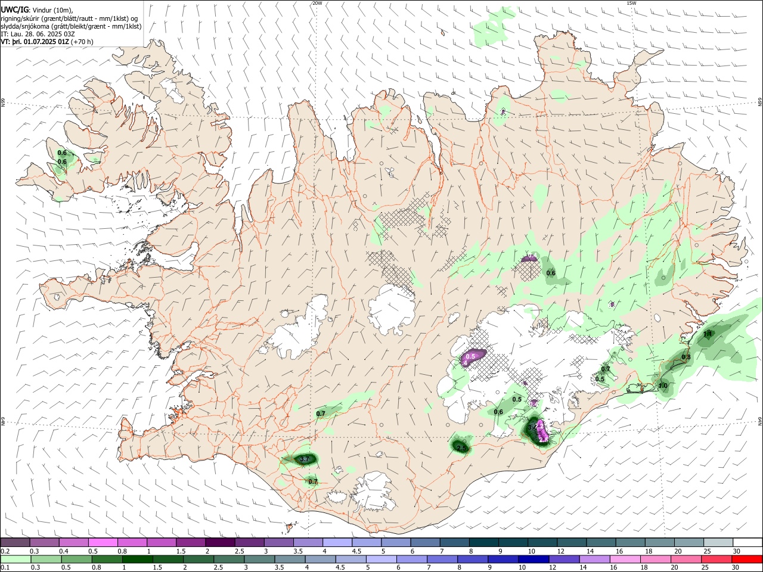Screen dimensions: 763x572
Task: Click the '2.5' precipitation value on the map
Action: click(x=461, y=447)
